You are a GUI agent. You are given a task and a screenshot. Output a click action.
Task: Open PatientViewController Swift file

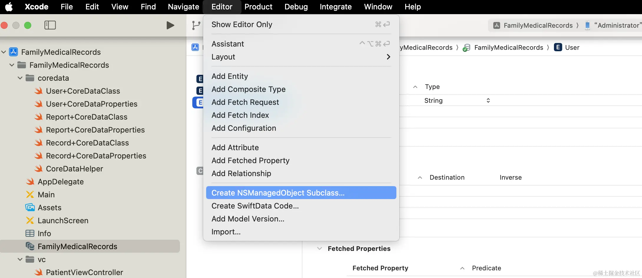[x=84, y=272]
